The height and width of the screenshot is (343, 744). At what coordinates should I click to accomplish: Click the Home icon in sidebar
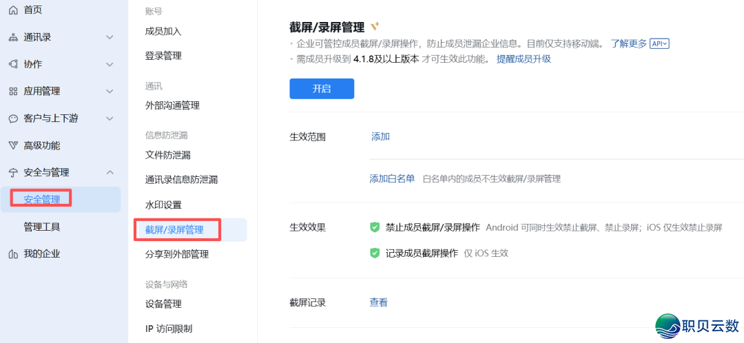13,10
